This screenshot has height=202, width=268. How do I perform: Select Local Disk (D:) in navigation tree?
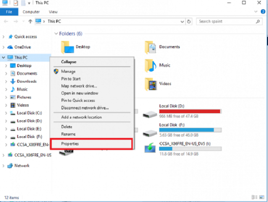pos(29,121)
